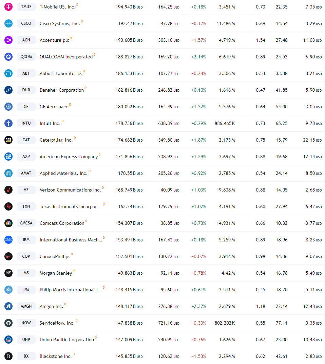Open the Applied Materials, Inc. link
325x364 pixels.
point(63,174)
